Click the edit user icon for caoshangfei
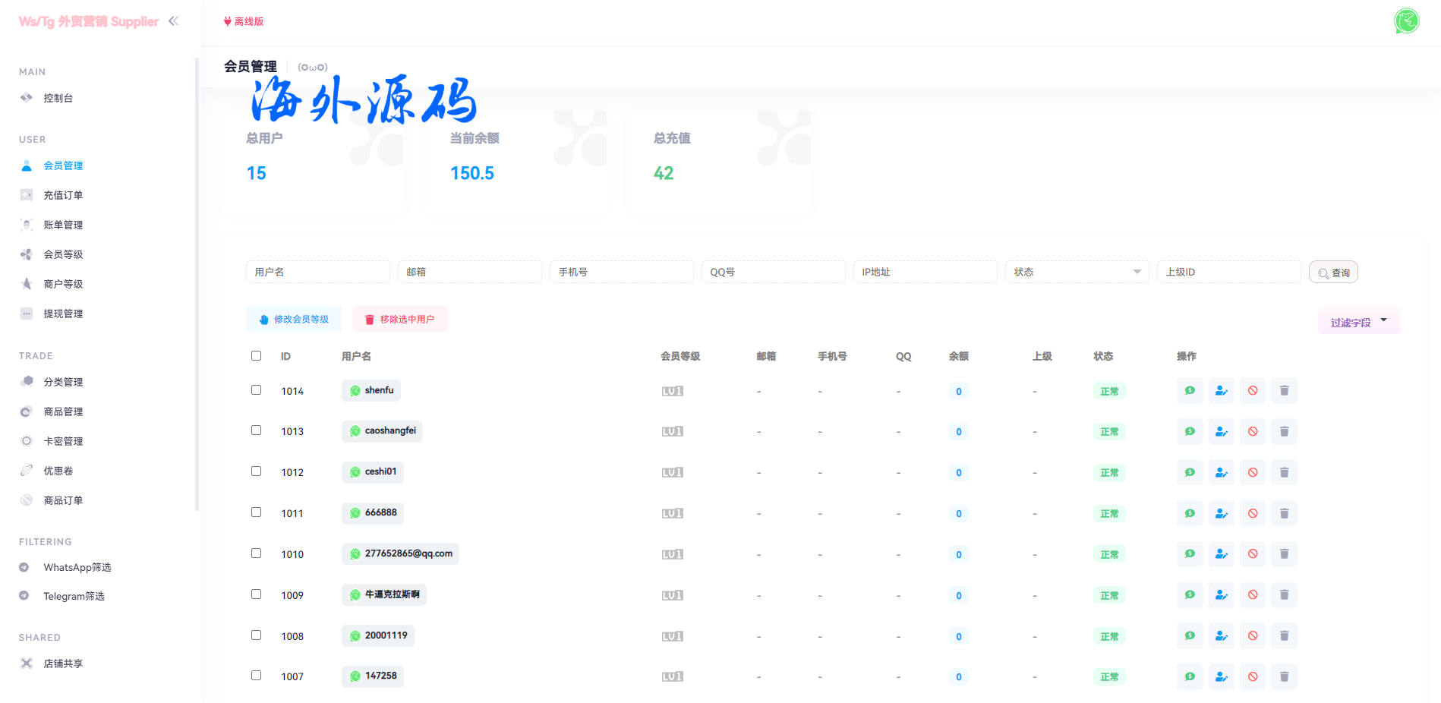This screenshot has width=1441, height=703. [x=1221, y=432]
